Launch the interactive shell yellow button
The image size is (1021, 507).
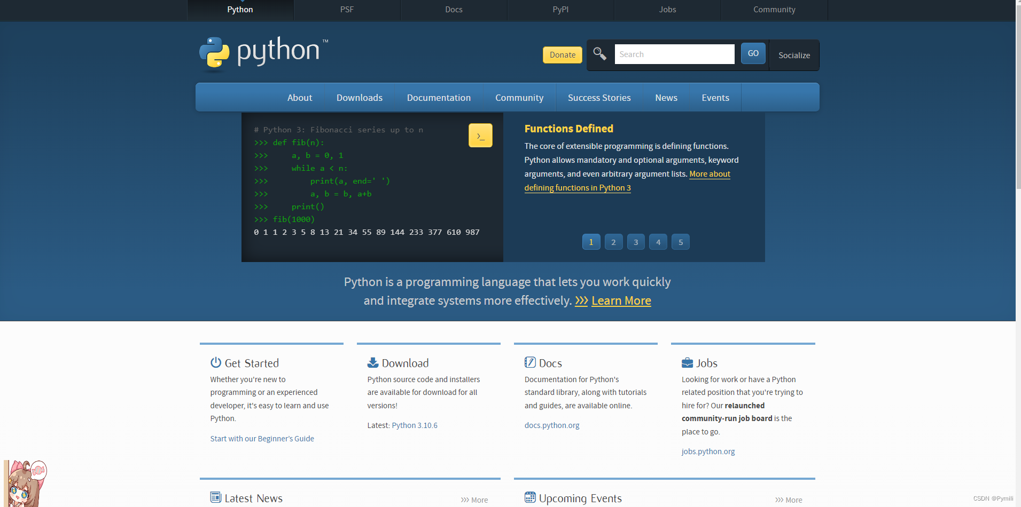click(480, 136)
